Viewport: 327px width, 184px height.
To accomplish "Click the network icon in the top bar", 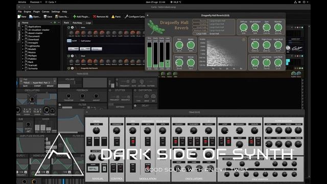I will point(295,2).
